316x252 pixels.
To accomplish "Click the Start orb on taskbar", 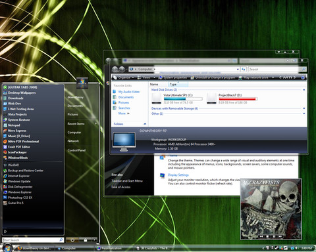I will click(x=7, y=248).
